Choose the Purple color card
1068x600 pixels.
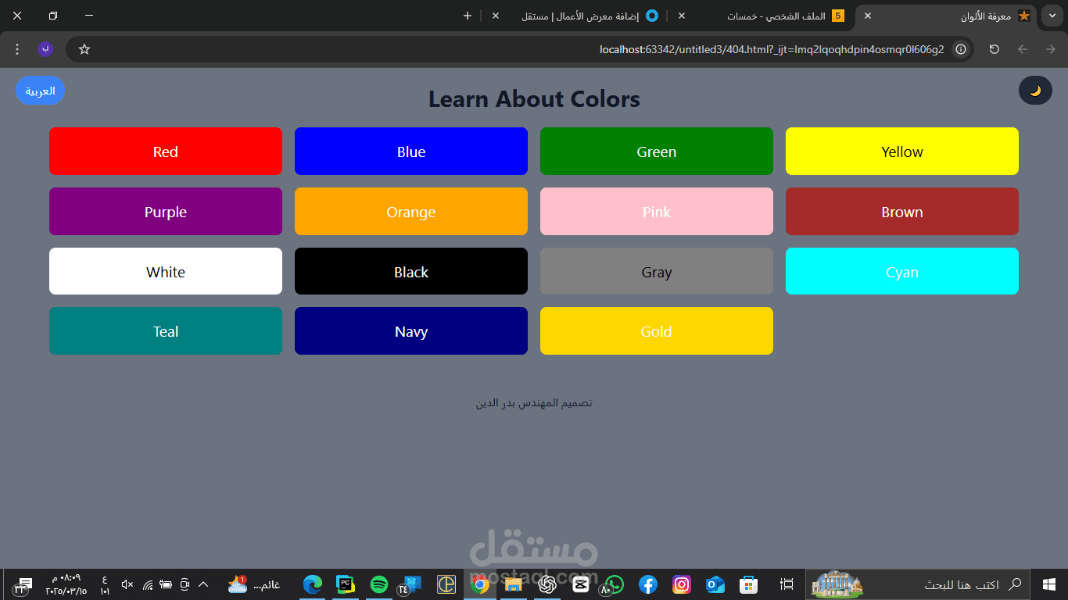(x=166, y=212)
